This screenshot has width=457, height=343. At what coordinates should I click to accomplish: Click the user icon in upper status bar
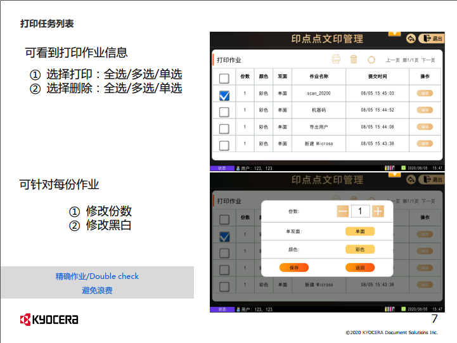point(237,168)
